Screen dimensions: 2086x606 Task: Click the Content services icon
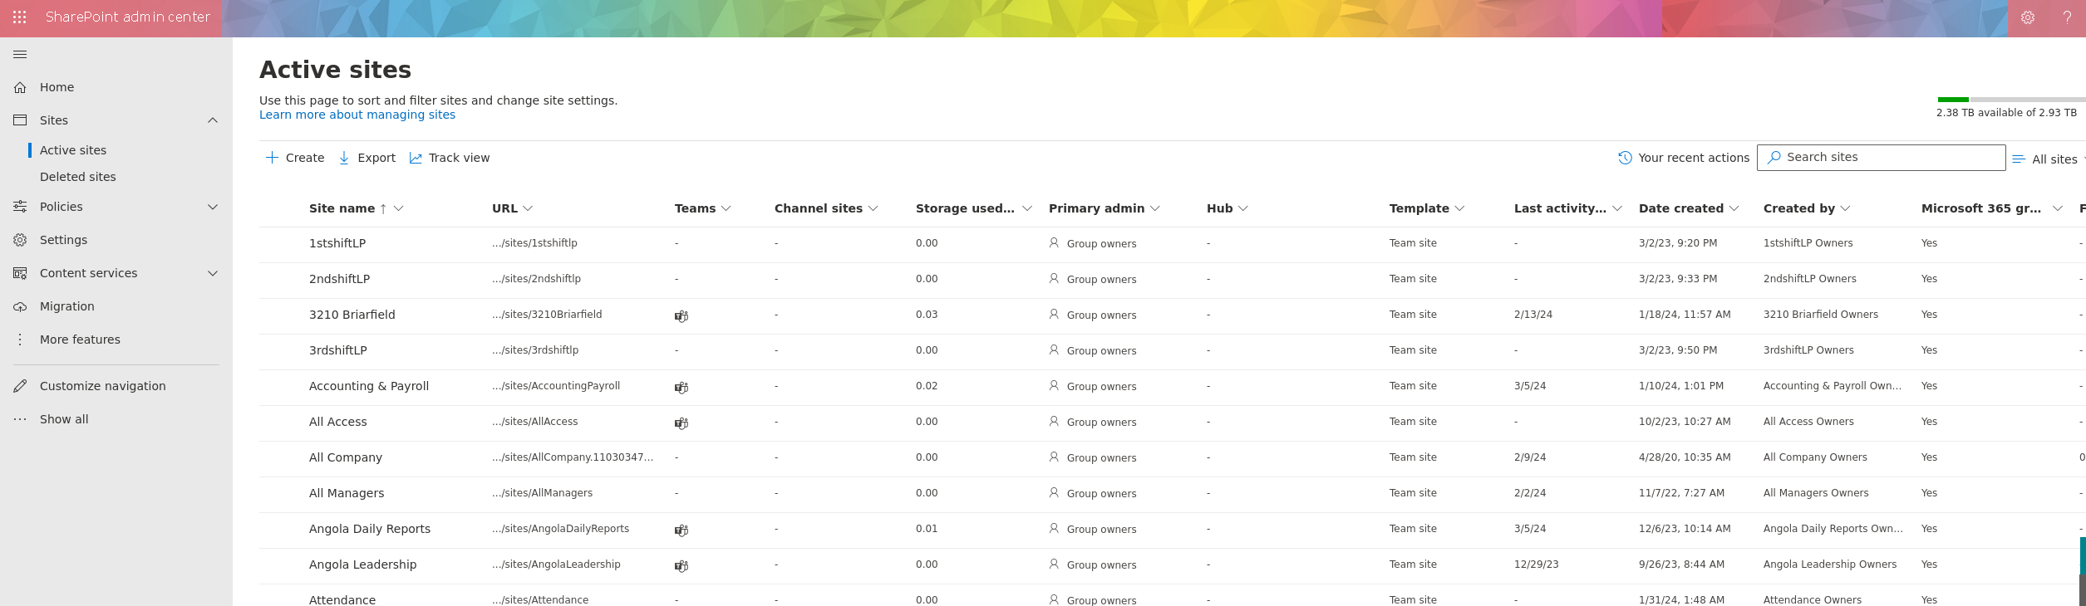click(20, 273)
